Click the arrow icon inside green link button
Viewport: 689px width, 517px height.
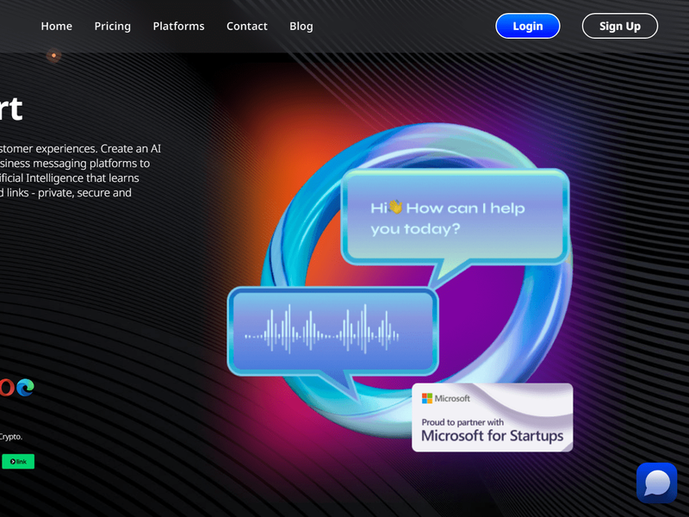click(13, 462)
